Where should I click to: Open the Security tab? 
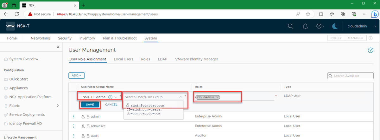click(x=65, y=38)
